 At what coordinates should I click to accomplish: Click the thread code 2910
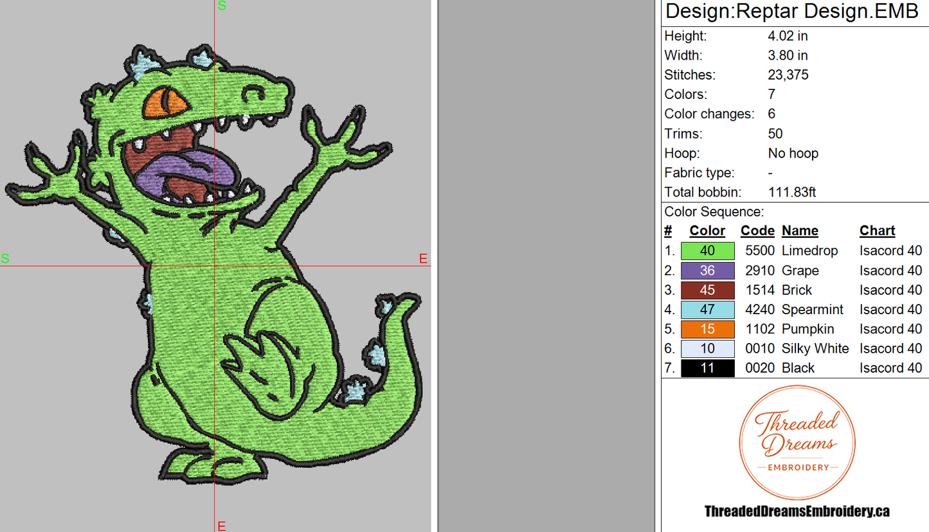click(760, 270)
